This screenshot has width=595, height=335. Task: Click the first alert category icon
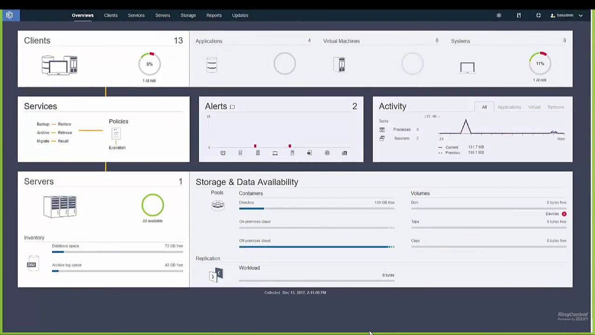[223, 153]
